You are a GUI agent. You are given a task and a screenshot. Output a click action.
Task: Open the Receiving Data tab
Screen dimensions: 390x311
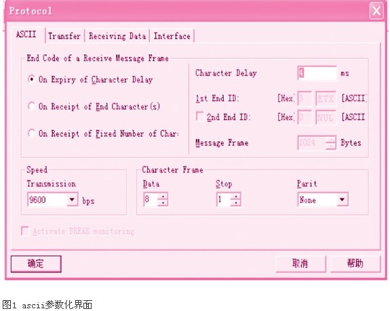tap(117, 36)
